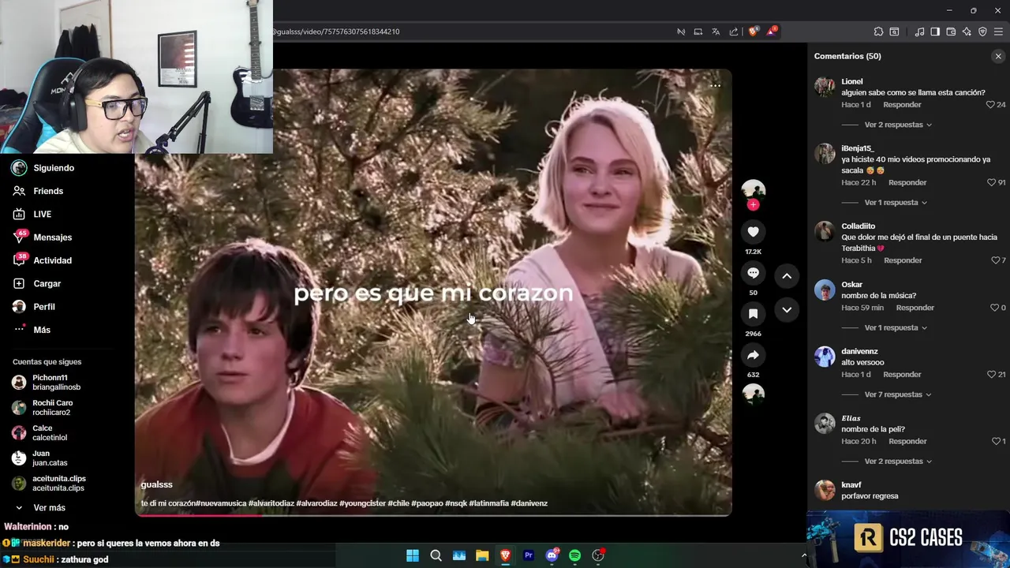
Task: Click the translate page icon
Action: [716, 32]
